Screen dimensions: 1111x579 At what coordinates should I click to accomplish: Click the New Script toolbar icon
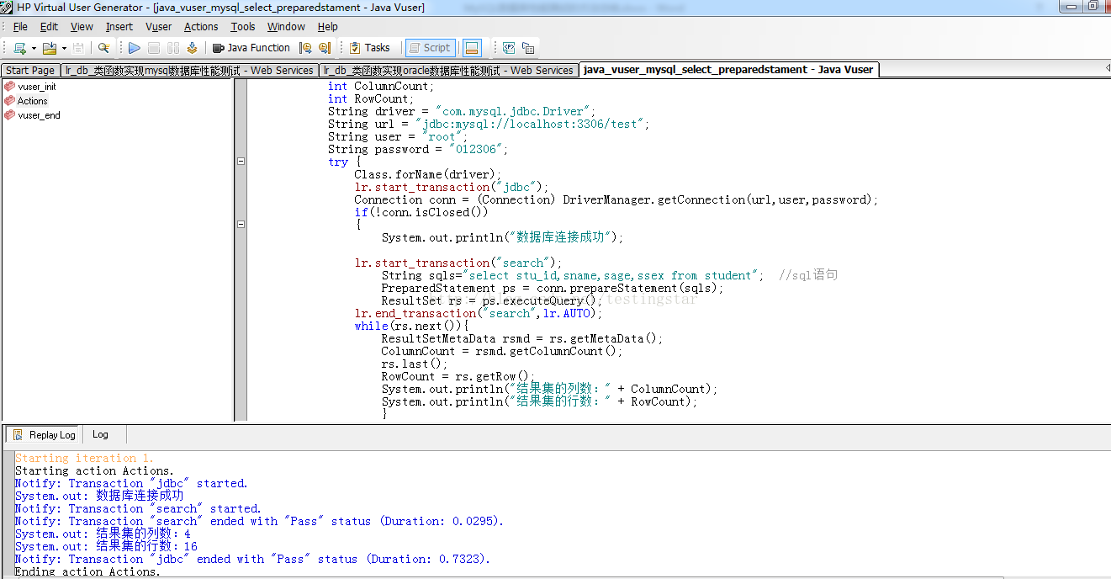coord(20,48)
